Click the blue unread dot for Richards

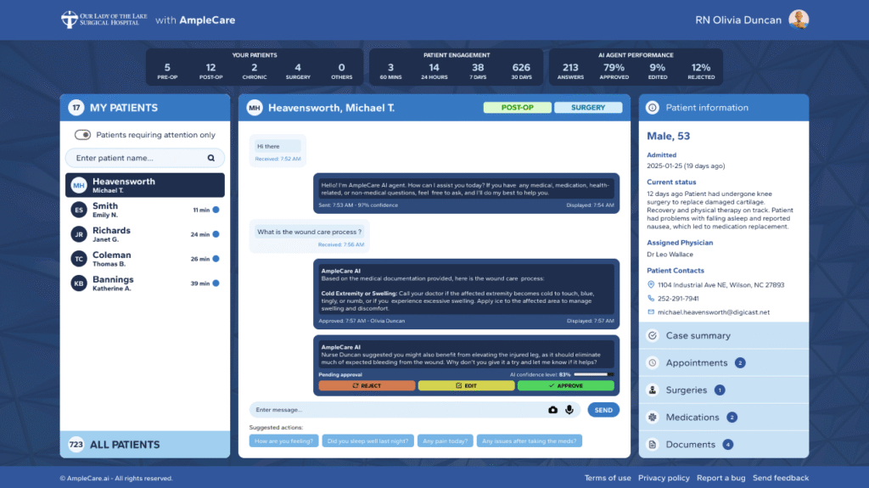(x=216, y=234)
